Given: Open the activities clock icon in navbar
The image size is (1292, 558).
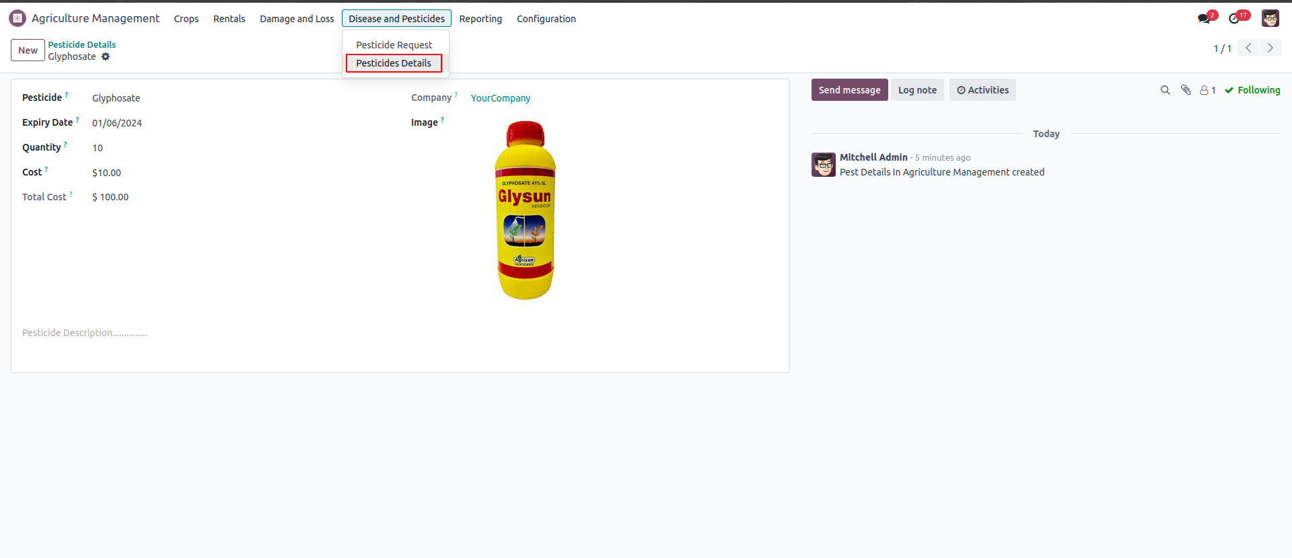Looking at the screenshot, I should [x=1234, y=18].
